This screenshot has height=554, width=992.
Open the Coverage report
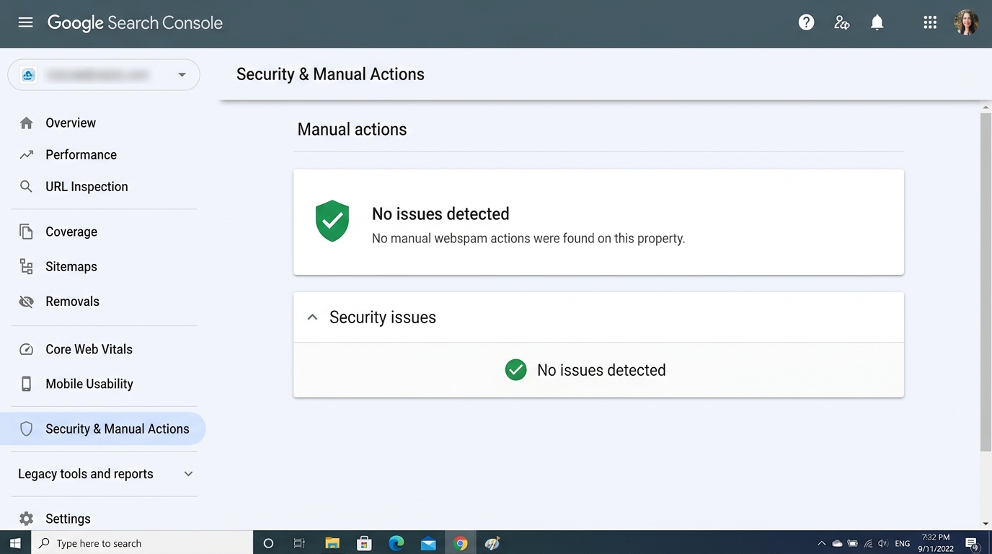pos(71,232)
